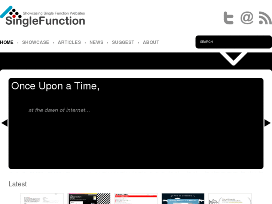The height and width of the screenshot is (204, 272).
Task: Focus the SEARCH input field
Action: [x=233, y=42]
